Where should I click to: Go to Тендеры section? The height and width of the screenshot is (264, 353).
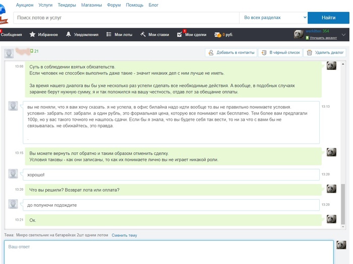pyautogui.click(x=67, y=5)
